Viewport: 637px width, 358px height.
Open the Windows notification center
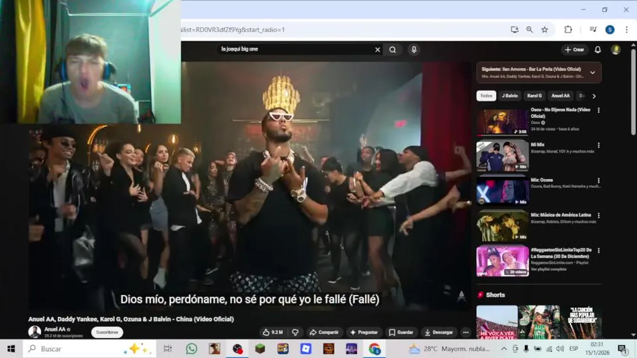623,349
